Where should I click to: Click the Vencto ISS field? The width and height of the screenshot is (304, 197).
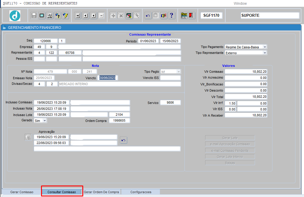(x=170, y=78)
